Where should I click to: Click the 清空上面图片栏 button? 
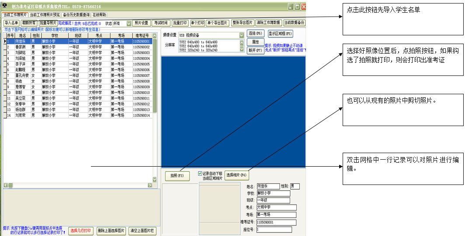142,231
